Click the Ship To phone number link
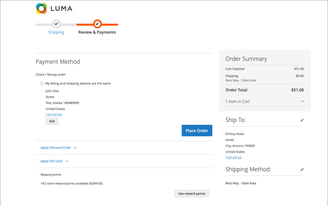Screen dimensions: 328x206 (x=234, y=158)
